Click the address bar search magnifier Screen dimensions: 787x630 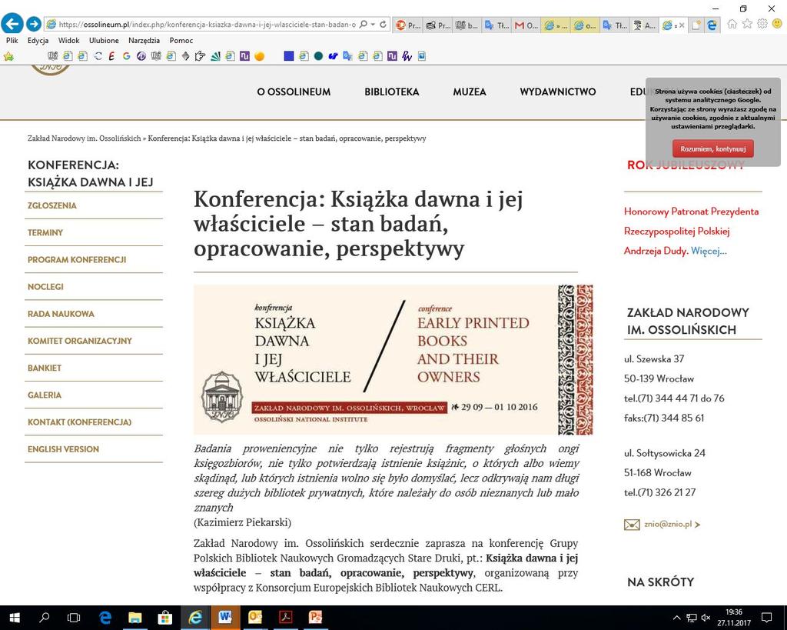tap(364, 24)
